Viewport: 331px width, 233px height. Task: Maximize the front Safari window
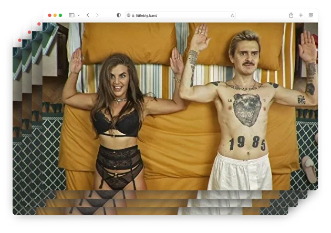pos(60,15)
